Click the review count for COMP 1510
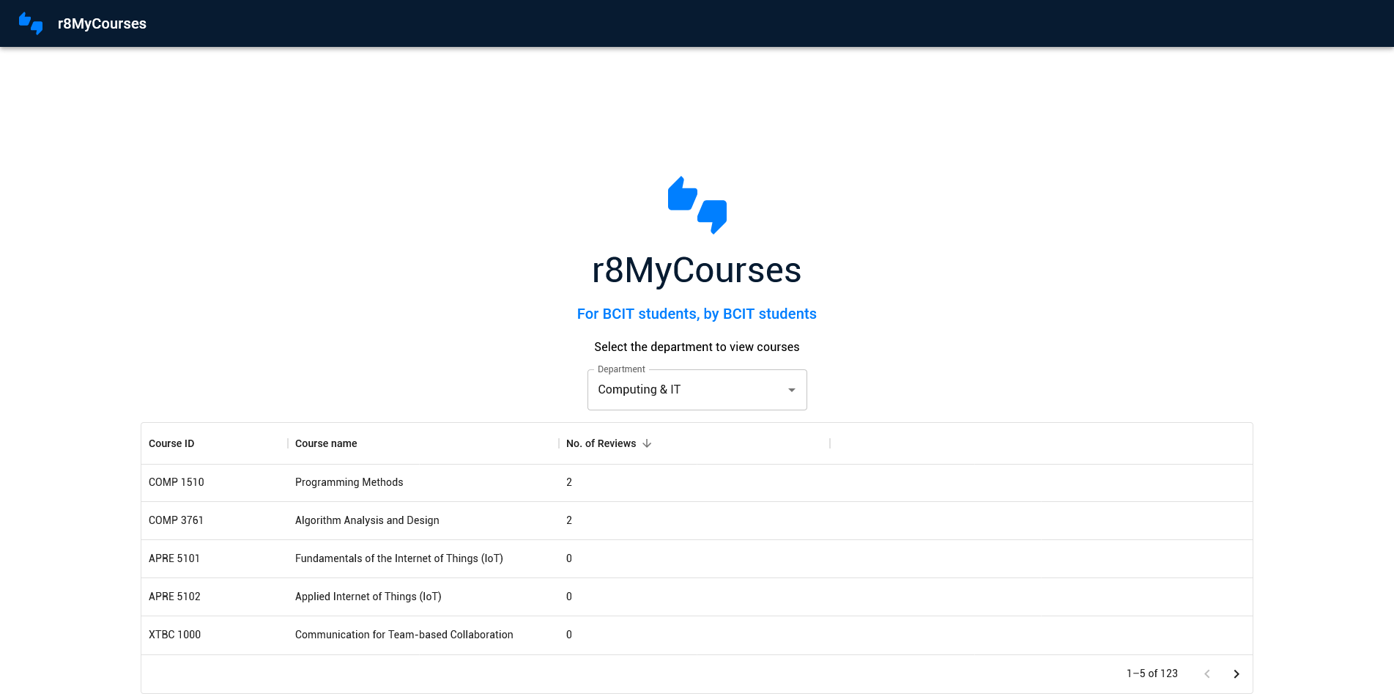The width and height of the screenshot is (1394, 694). tap(569, 482)
